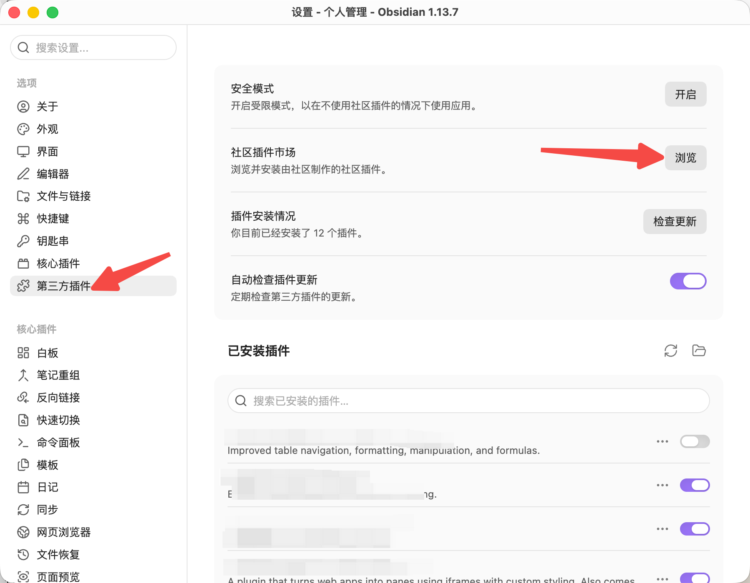This screenshot has width=750, height=583.
Task: Switch to 快捷键 settings tab
Action: point(93,219)
